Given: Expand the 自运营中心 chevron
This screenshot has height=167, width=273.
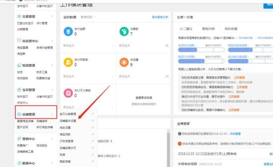Looking at the screenshot, I should (x=52, y=41).
